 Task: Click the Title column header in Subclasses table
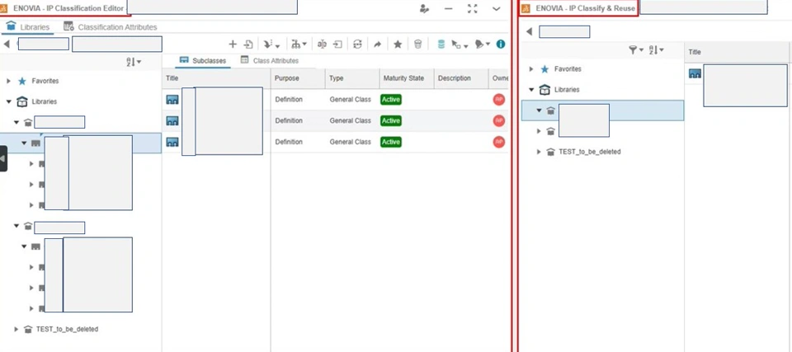216,78
